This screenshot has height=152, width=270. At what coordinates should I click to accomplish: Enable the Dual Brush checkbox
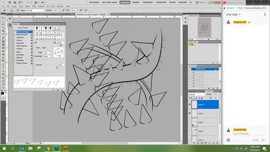15,43
